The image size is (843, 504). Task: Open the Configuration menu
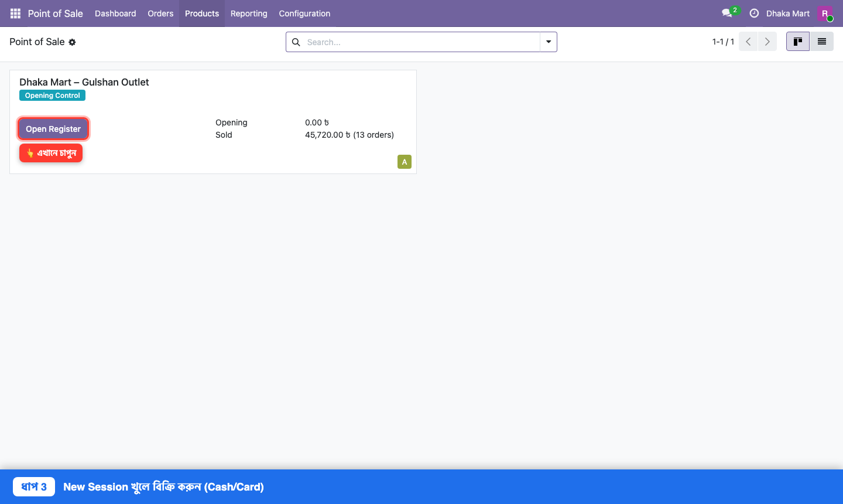click(x=304, y=13)
